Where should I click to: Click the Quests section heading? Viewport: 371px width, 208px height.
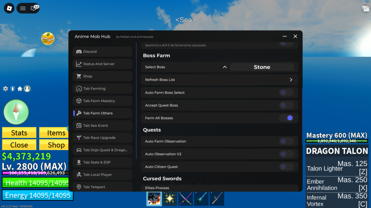pyautogui.click(x=152, y=130)
